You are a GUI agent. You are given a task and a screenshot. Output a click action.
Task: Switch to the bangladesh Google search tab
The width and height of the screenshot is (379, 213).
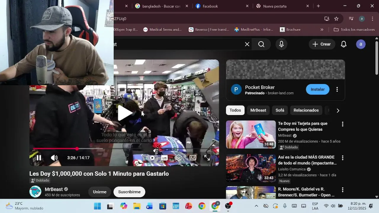[x=161, y=6]
